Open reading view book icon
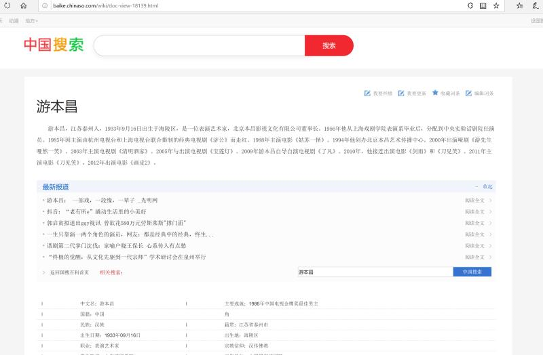Screen dimensions: 543x355 pyautogui.click(x=483, y=5)
